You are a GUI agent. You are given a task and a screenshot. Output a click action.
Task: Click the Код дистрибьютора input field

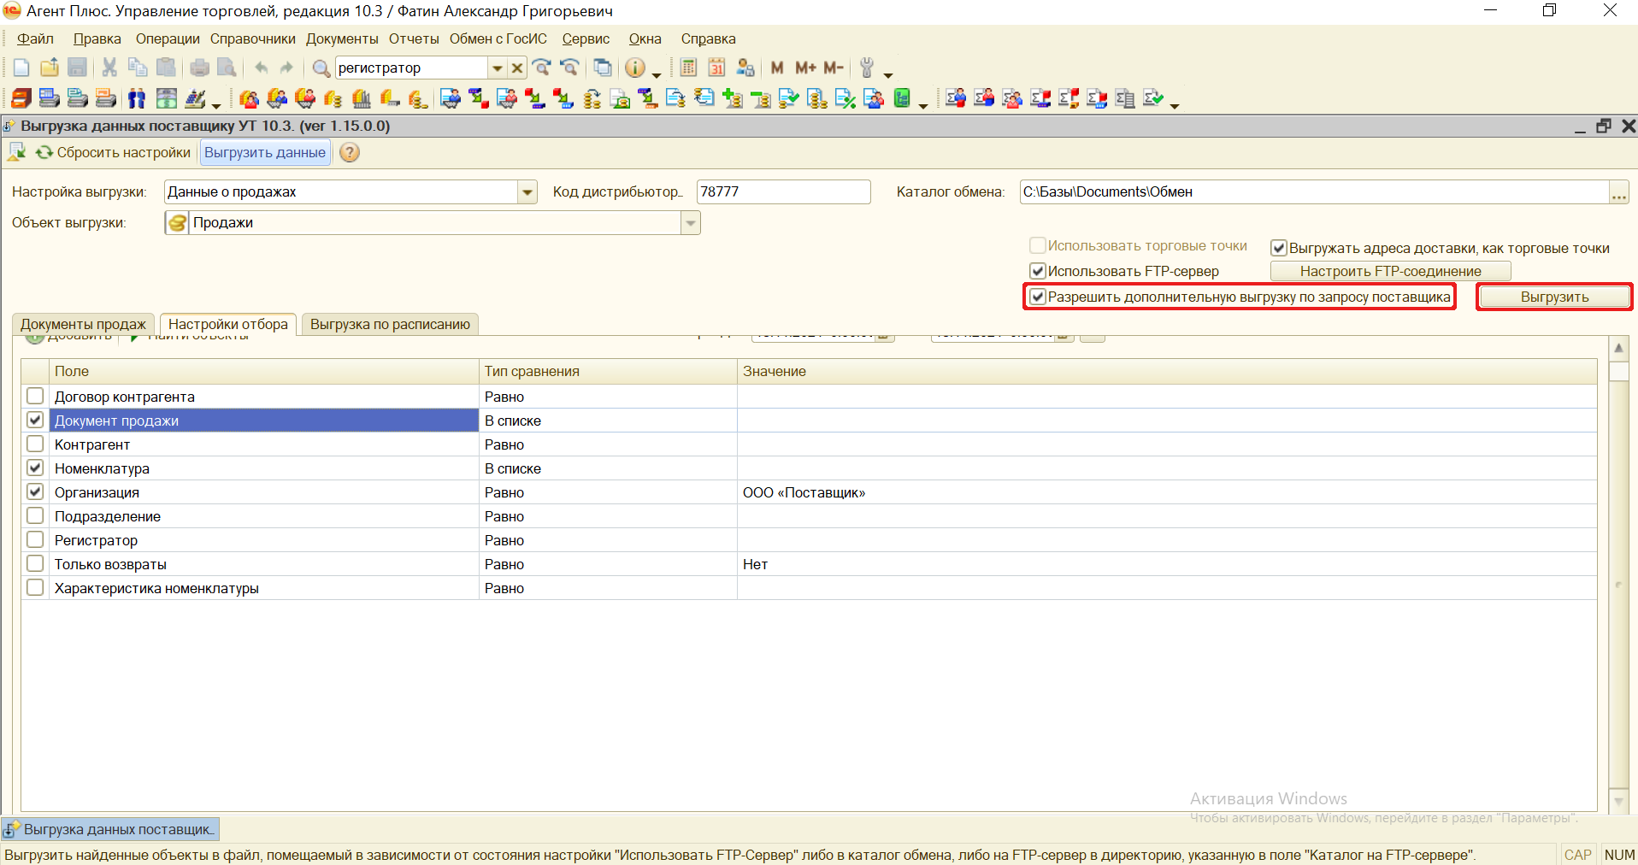[782, 192]
